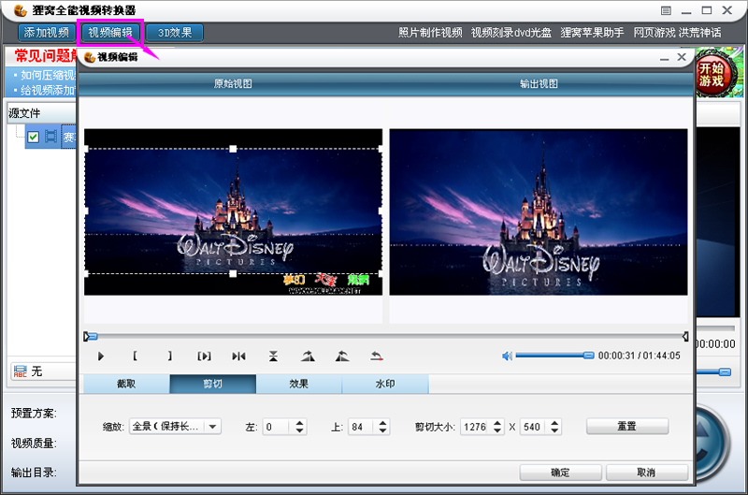
Task: Uncheck the source file checkbox
Action: pos(33,137)
